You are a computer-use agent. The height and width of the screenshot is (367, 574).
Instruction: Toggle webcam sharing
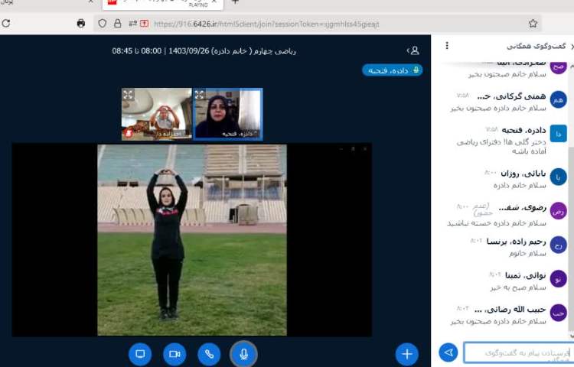[x=174, y=353]
